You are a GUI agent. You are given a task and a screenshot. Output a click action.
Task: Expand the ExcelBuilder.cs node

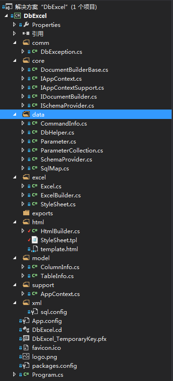click(x=23, y=195)
